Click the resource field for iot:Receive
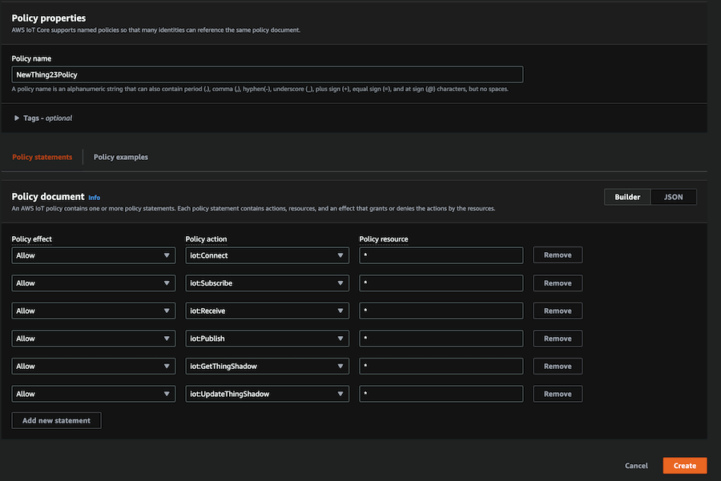 click(441, 311)
